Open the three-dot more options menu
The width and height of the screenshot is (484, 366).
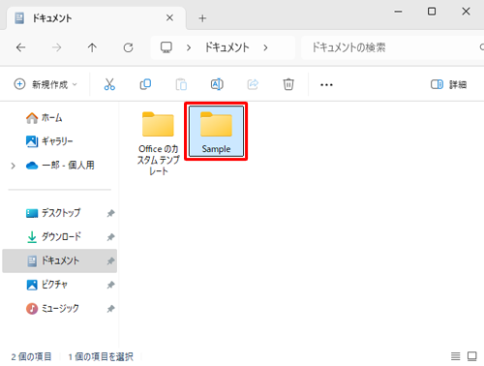coord(326,85)
